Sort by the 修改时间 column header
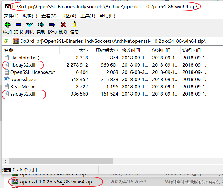 click(x=131, y=50)
